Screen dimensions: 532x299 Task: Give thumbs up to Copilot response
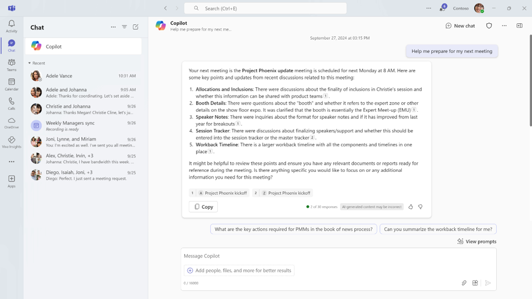[x=410, y=207]
